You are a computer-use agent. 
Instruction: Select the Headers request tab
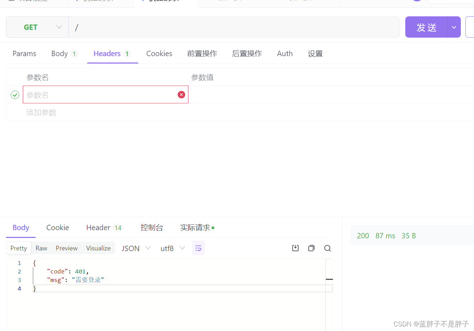112,54
